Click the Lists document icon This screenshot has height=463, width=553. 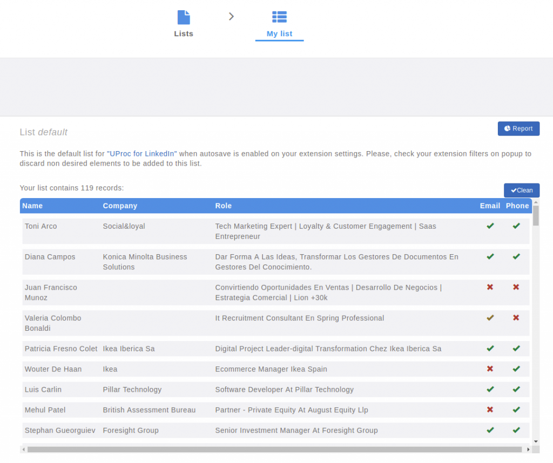pyautogui.click(x=184, y=17)
